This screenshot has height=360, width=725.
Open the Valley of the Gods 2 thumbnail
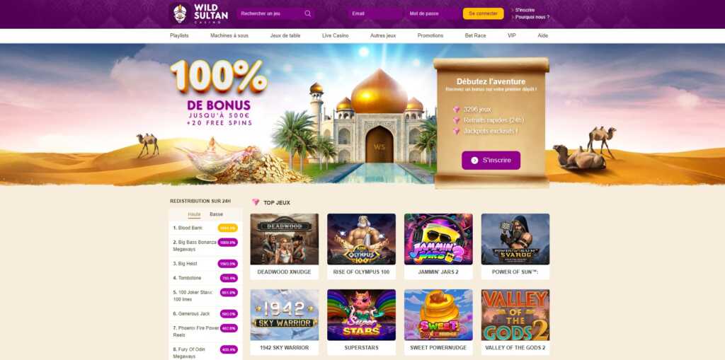point(515,315)
